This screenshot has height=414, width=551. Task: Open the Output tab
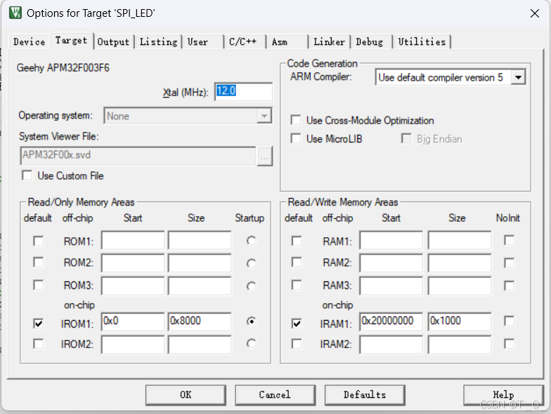pos(114,42)
